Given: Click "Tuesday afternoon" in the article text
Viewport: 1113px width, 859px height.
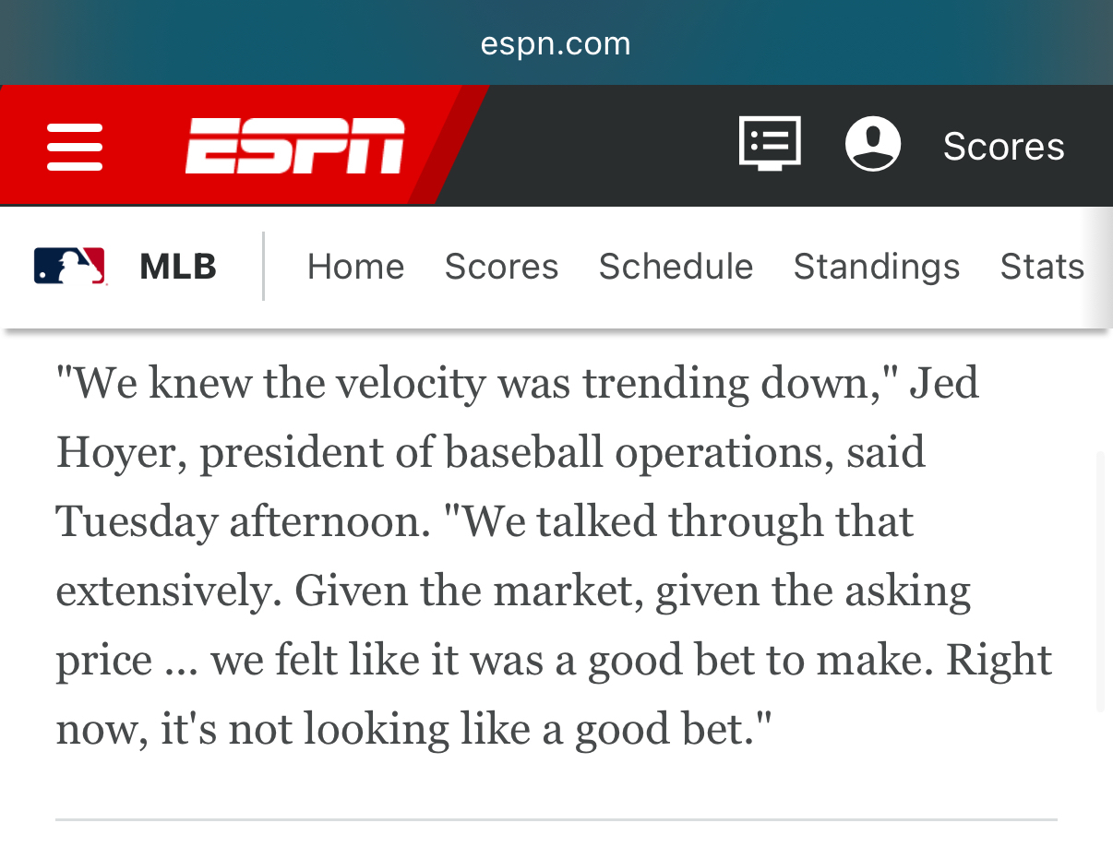Looking at the screenshot, I should coord(243,521).
